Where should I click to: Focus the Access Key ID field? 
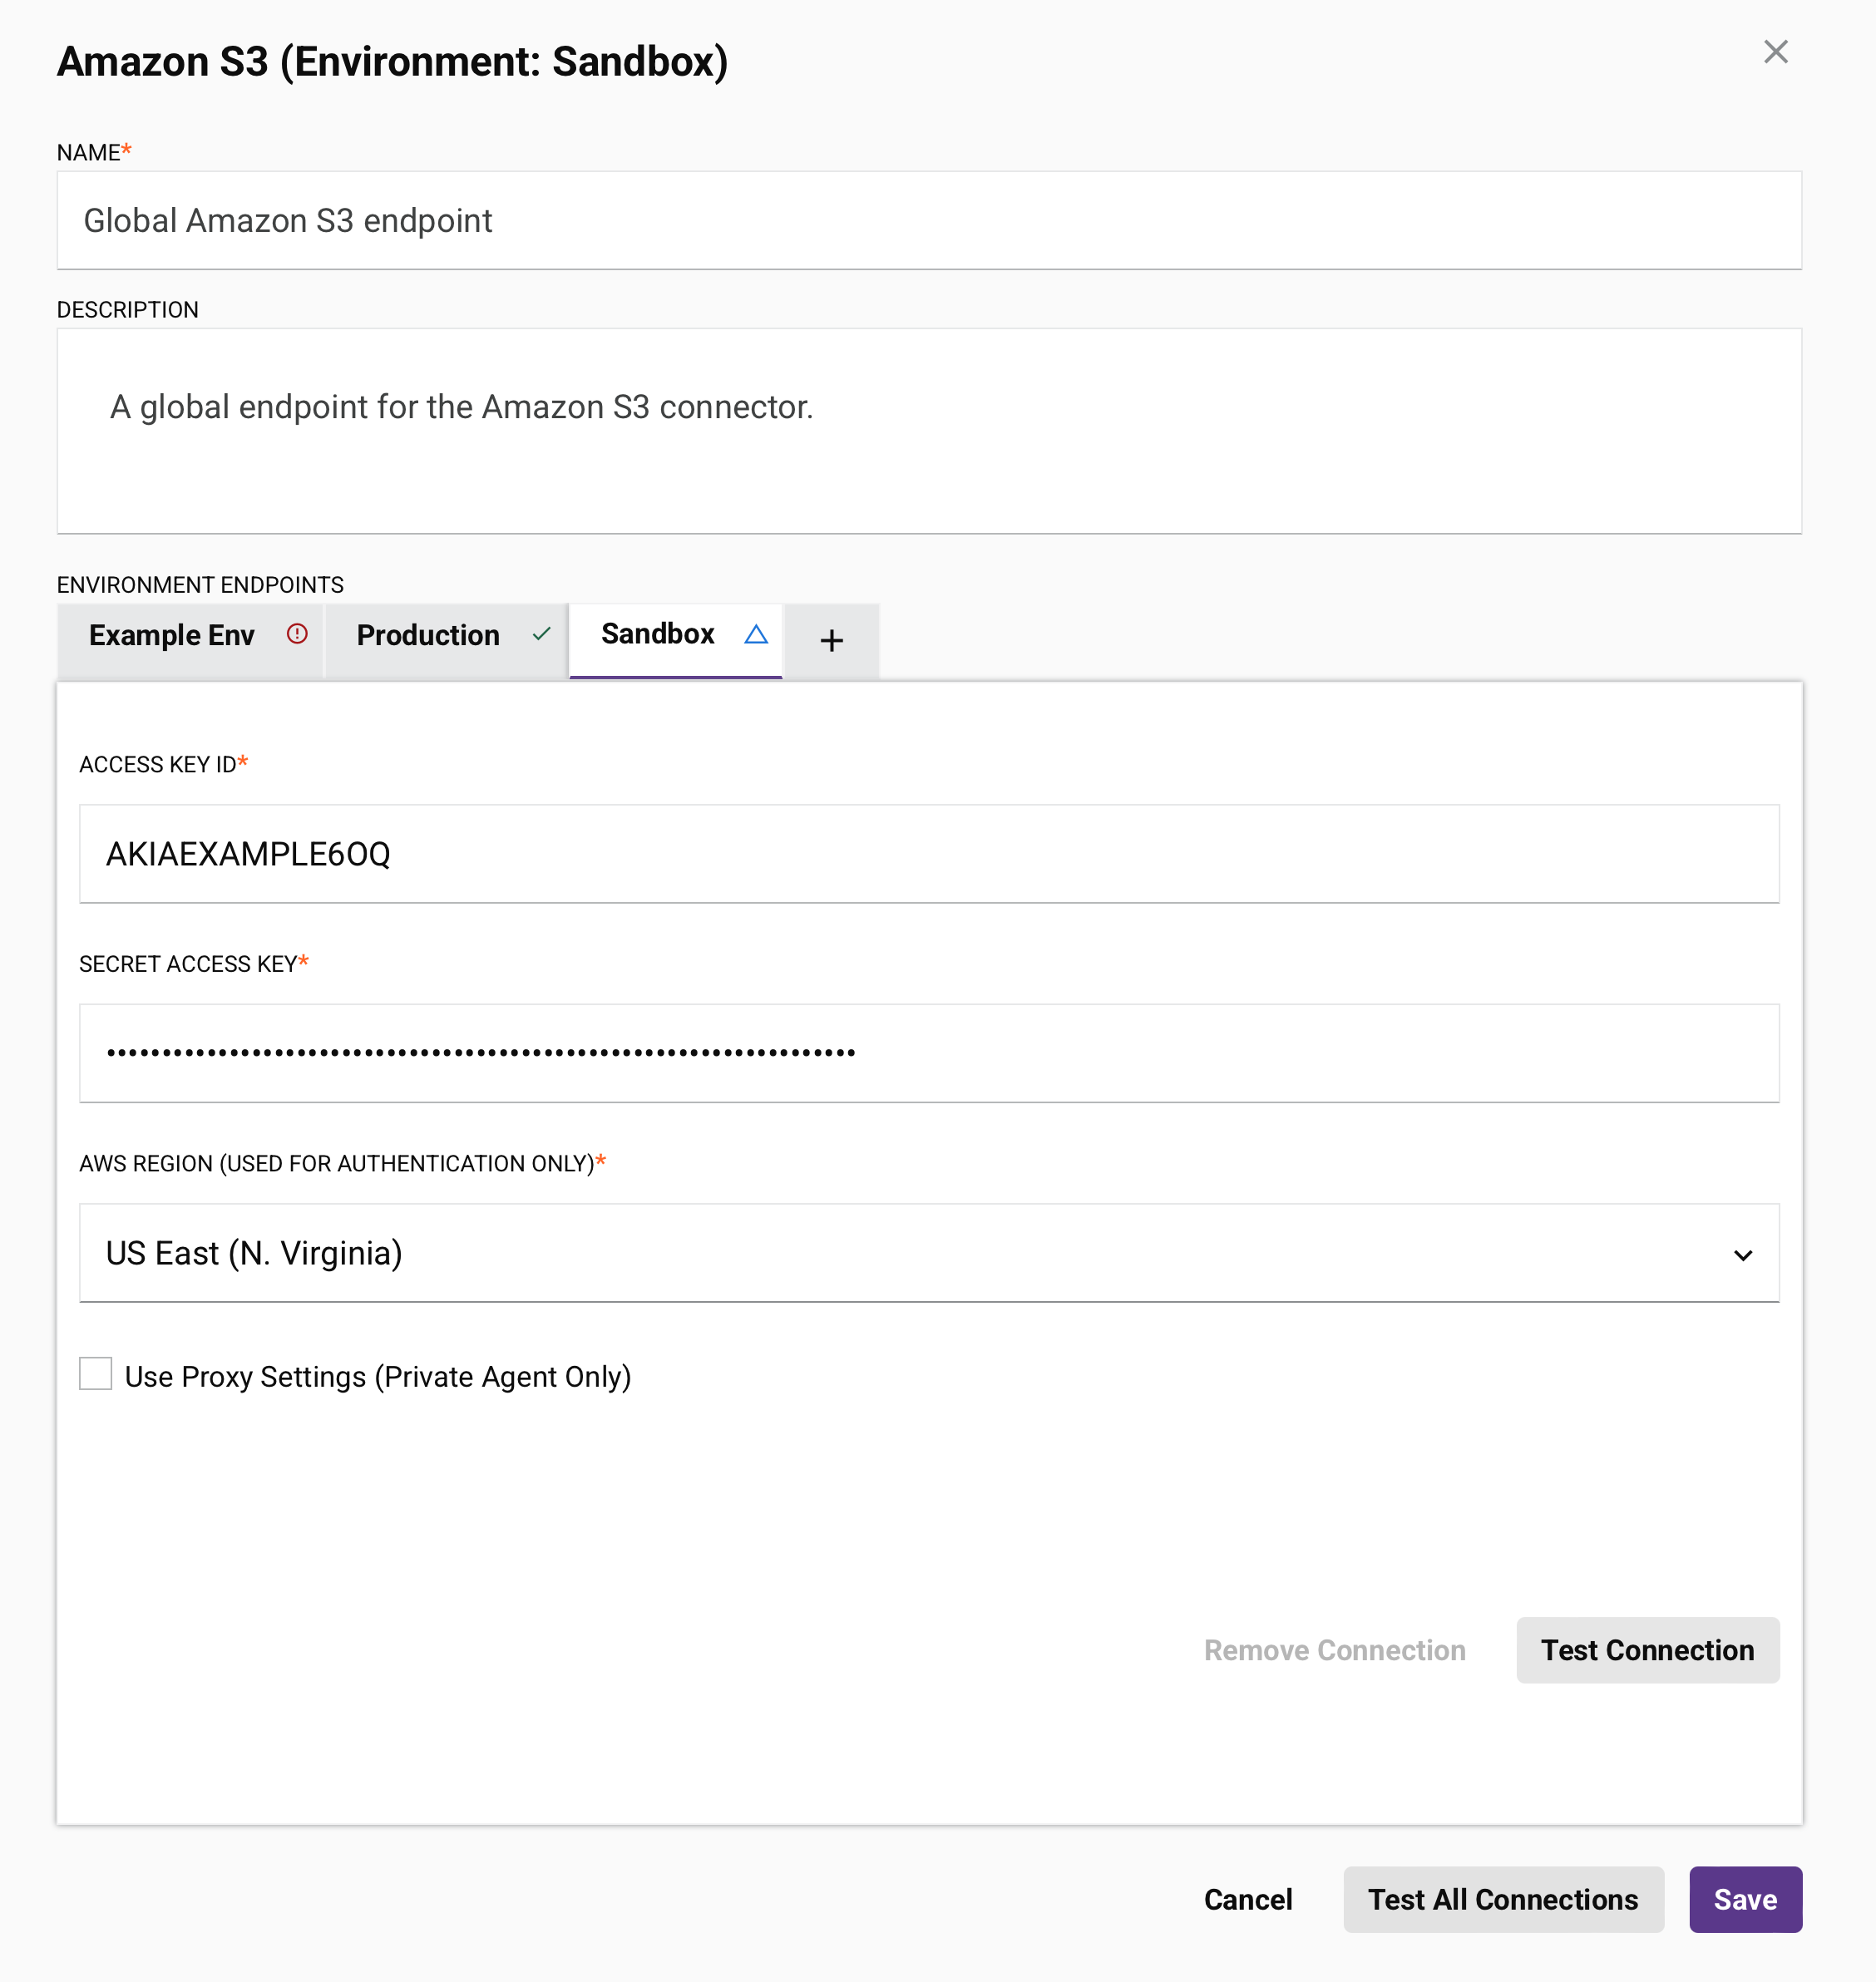[928, 854]
